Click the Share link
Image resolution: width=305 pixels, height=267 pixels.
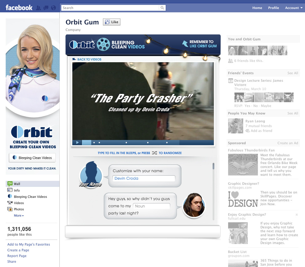[12, 261]
